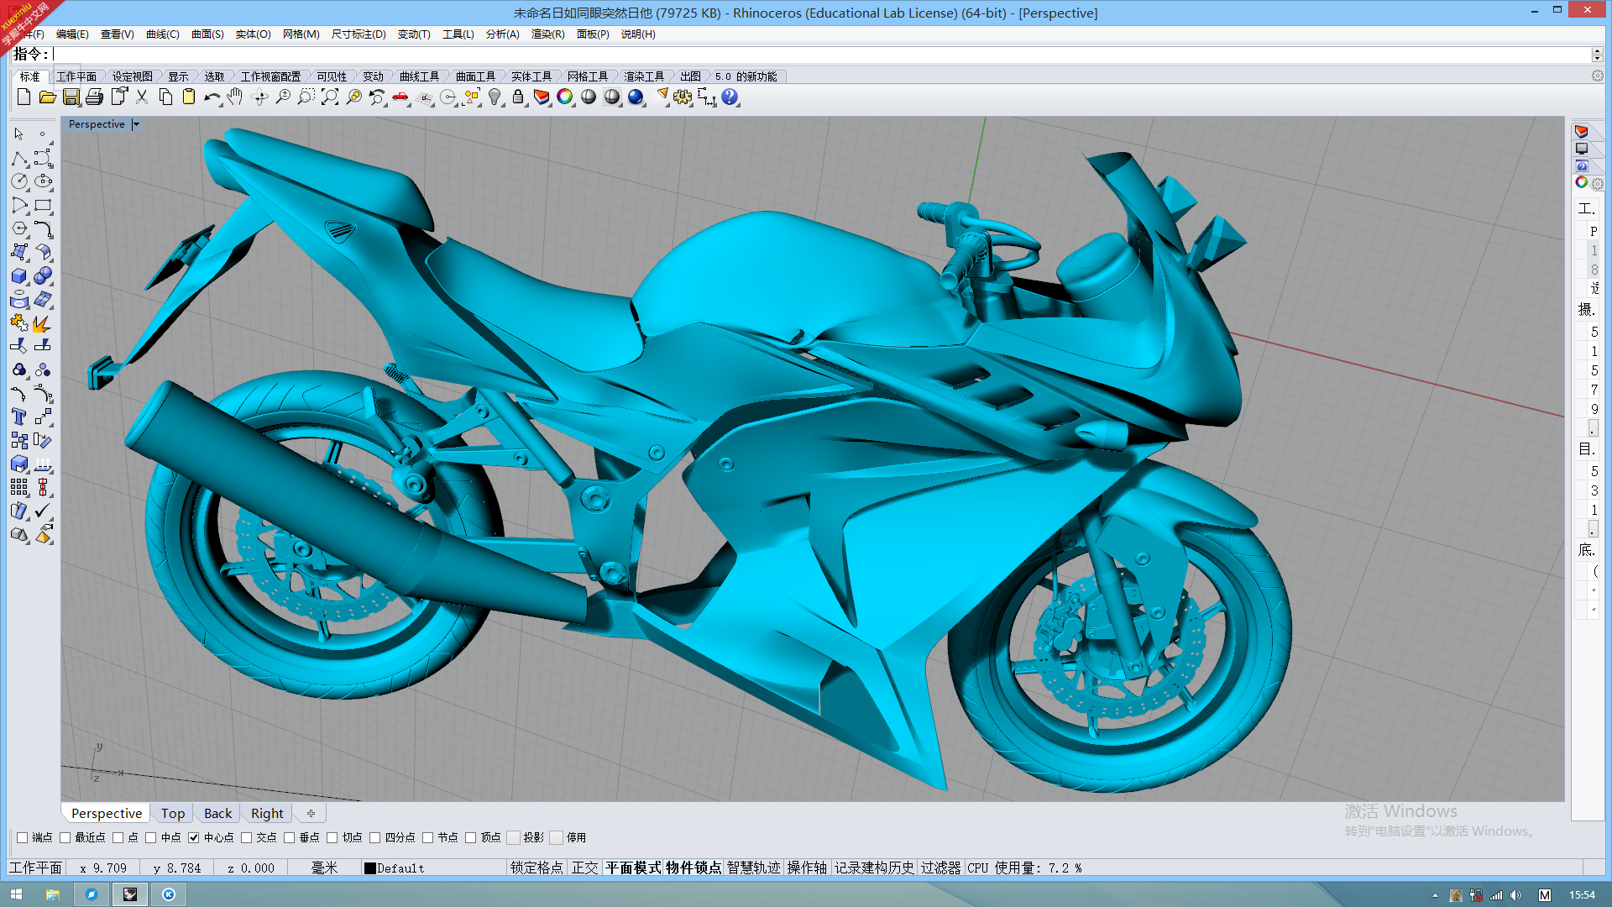Click the 毫米 units status cell
This screenshot has height=907, width=1612.
[325, 868]
